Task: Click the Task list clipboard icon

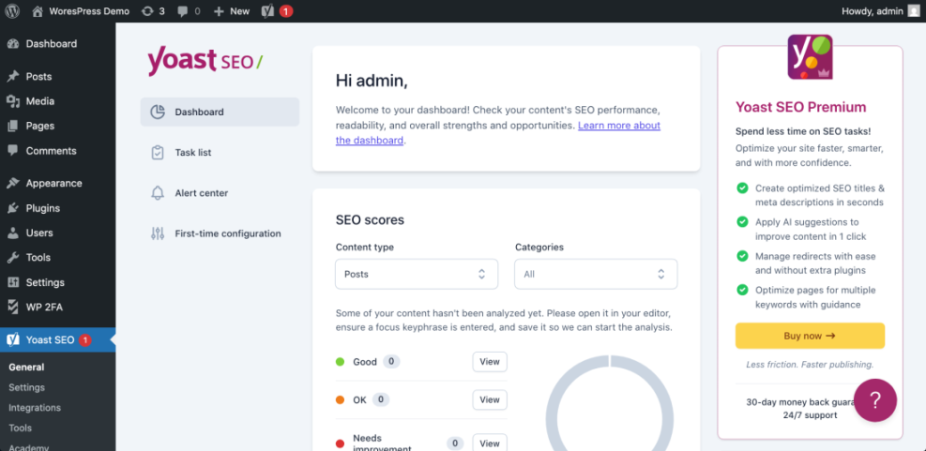Action: click(x=157, y=152)
